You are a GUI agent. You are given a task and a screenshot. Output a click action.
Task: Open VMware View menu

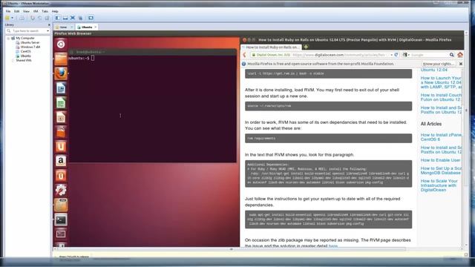click(x=27, y=11)
